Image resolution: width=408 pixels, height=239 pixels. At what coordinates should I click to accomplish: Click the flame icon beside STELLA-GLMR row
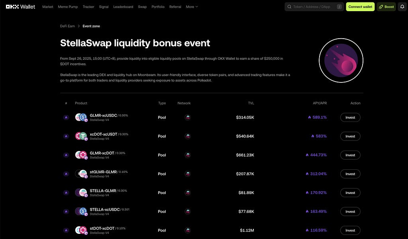point(66,193)
